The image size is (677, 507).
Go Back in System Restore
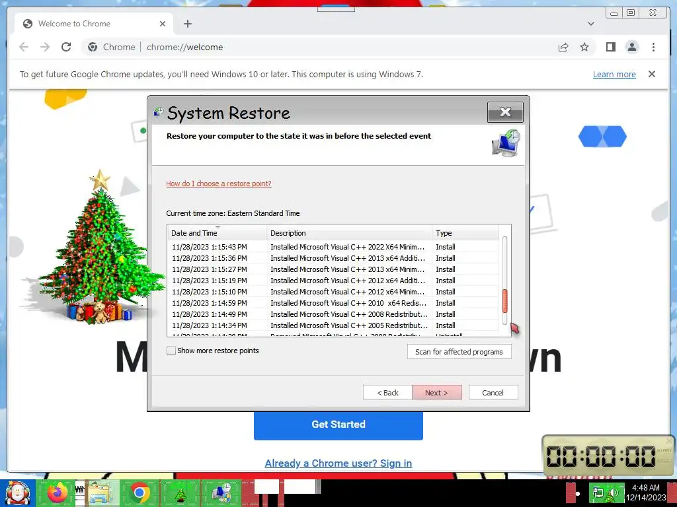point(387,393)
